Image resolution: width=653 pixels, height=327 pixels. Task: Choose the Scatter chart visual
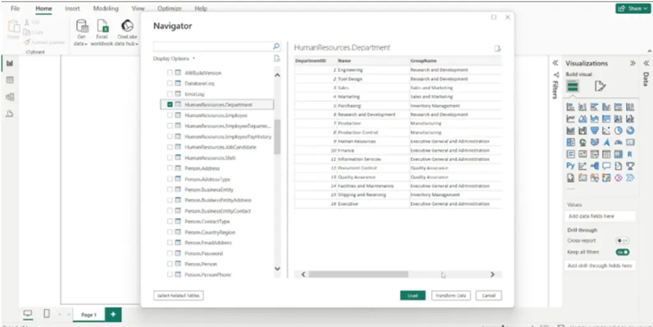[606, 130]
